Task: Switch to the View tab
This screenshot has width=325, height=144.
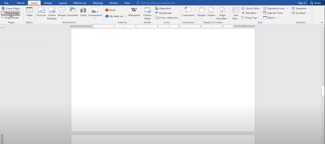Action: (x=127, y=3)
